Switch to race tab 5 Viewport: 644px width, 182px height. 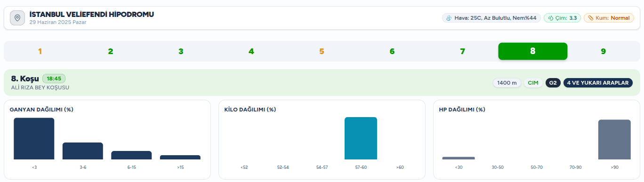[322, 51]
